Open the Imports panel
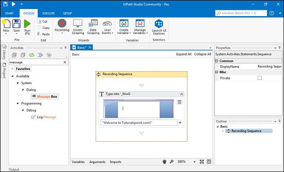This screenshot has height=172, width=284. 115,162
